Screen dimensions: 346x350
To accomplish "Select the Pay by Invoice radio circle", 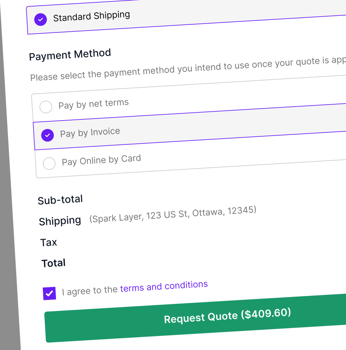I will [47, 135].
